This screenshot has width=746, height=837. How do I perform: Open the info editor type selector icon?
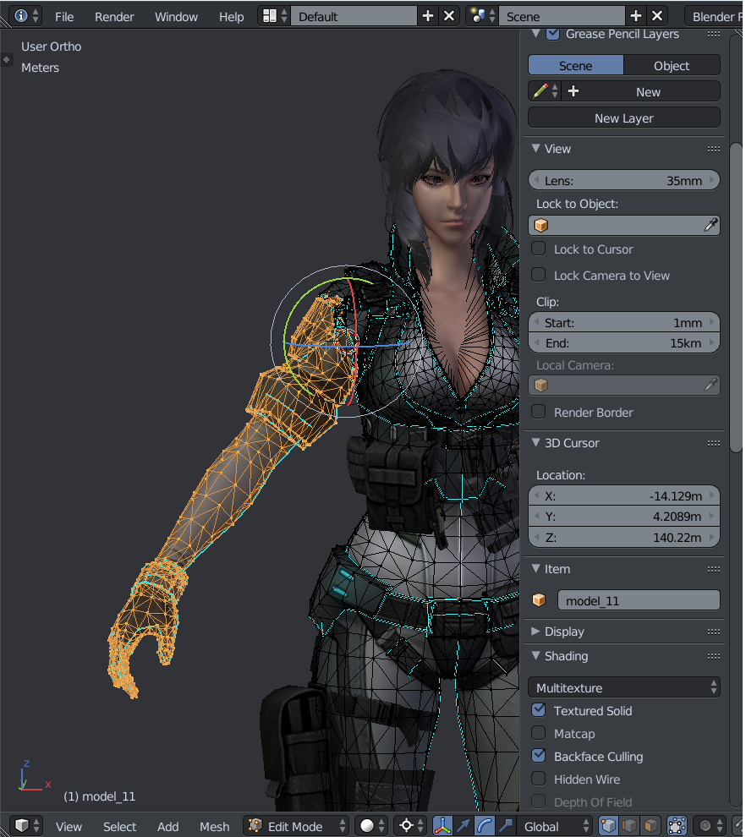click(25, 16)
